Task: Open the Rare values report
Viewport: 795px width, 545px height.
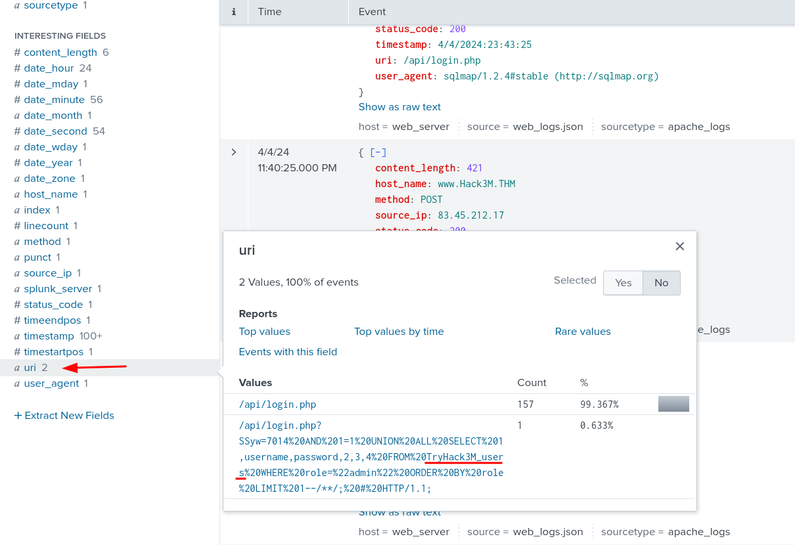Action: pos(583,332)
